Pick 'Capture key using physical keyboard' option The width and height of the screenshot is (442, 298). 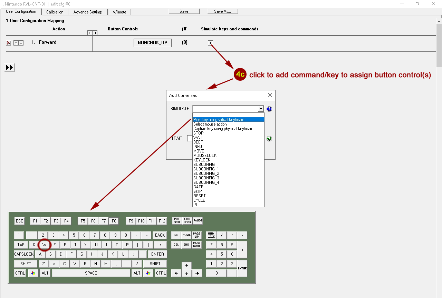coord(223,129)
